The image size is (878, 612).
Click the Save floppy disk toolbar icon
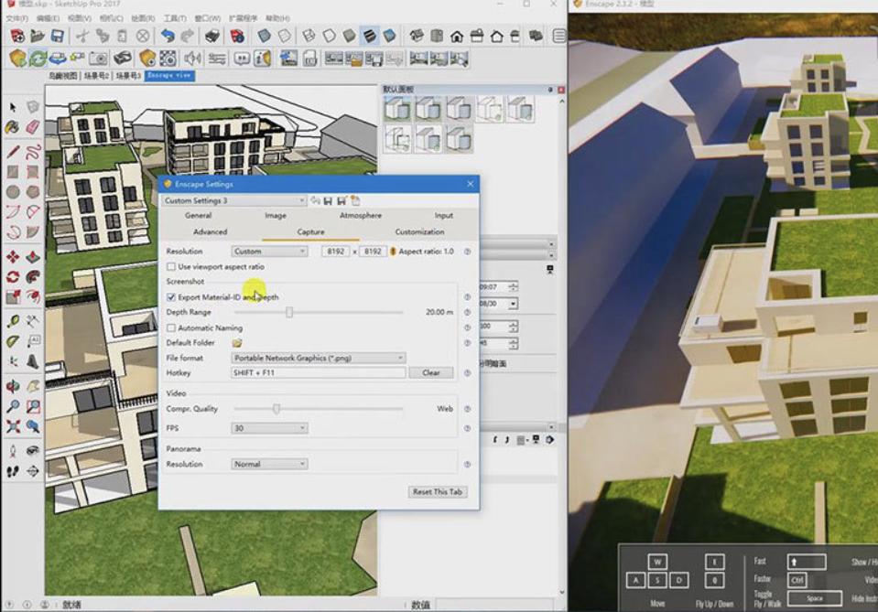[58, 37]
